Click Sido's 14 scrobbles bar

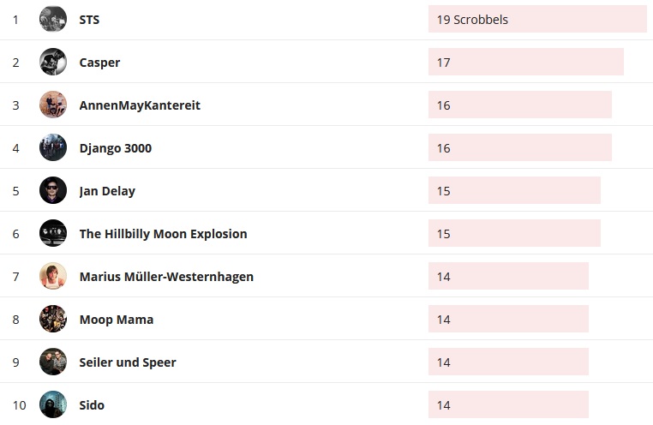pyautogui.click(x=508, y=404)
